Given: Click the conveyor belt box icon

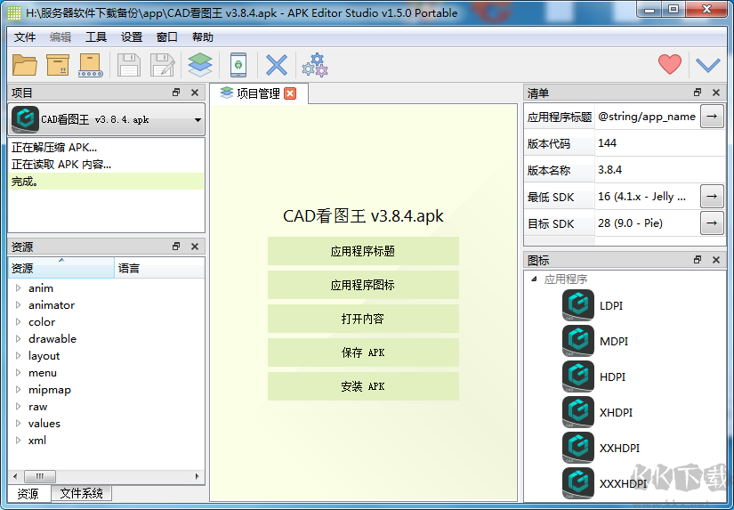Looking at the screenshot, I should point(90,65).
